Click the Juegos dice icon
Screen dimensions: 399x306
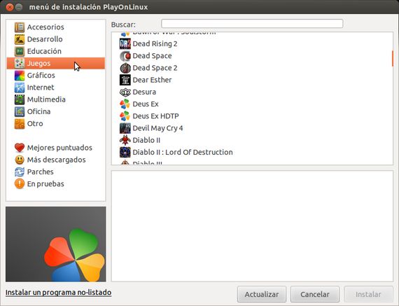point(20,64)
